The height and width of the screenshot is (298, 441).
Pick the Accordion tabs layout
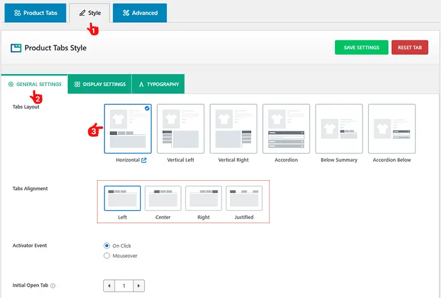pos(286,129)
